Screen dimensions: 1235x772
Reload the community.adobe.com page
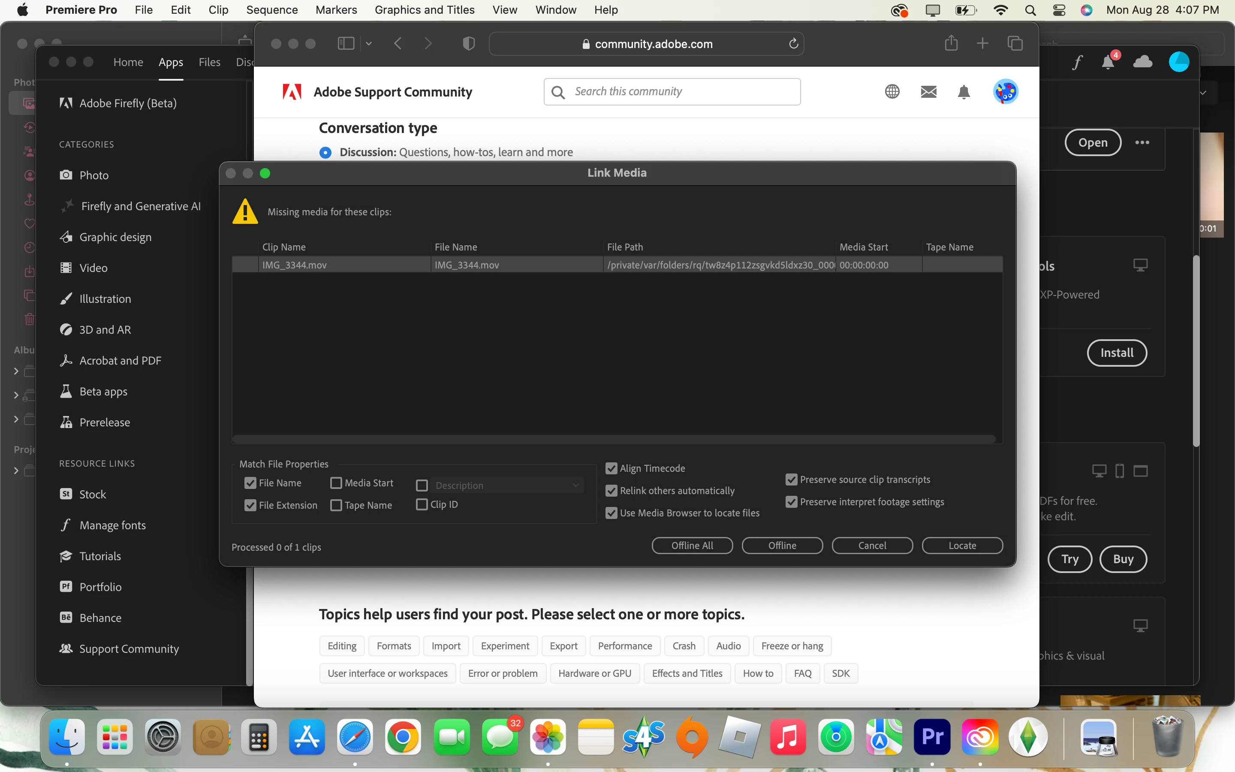point(793,44)
